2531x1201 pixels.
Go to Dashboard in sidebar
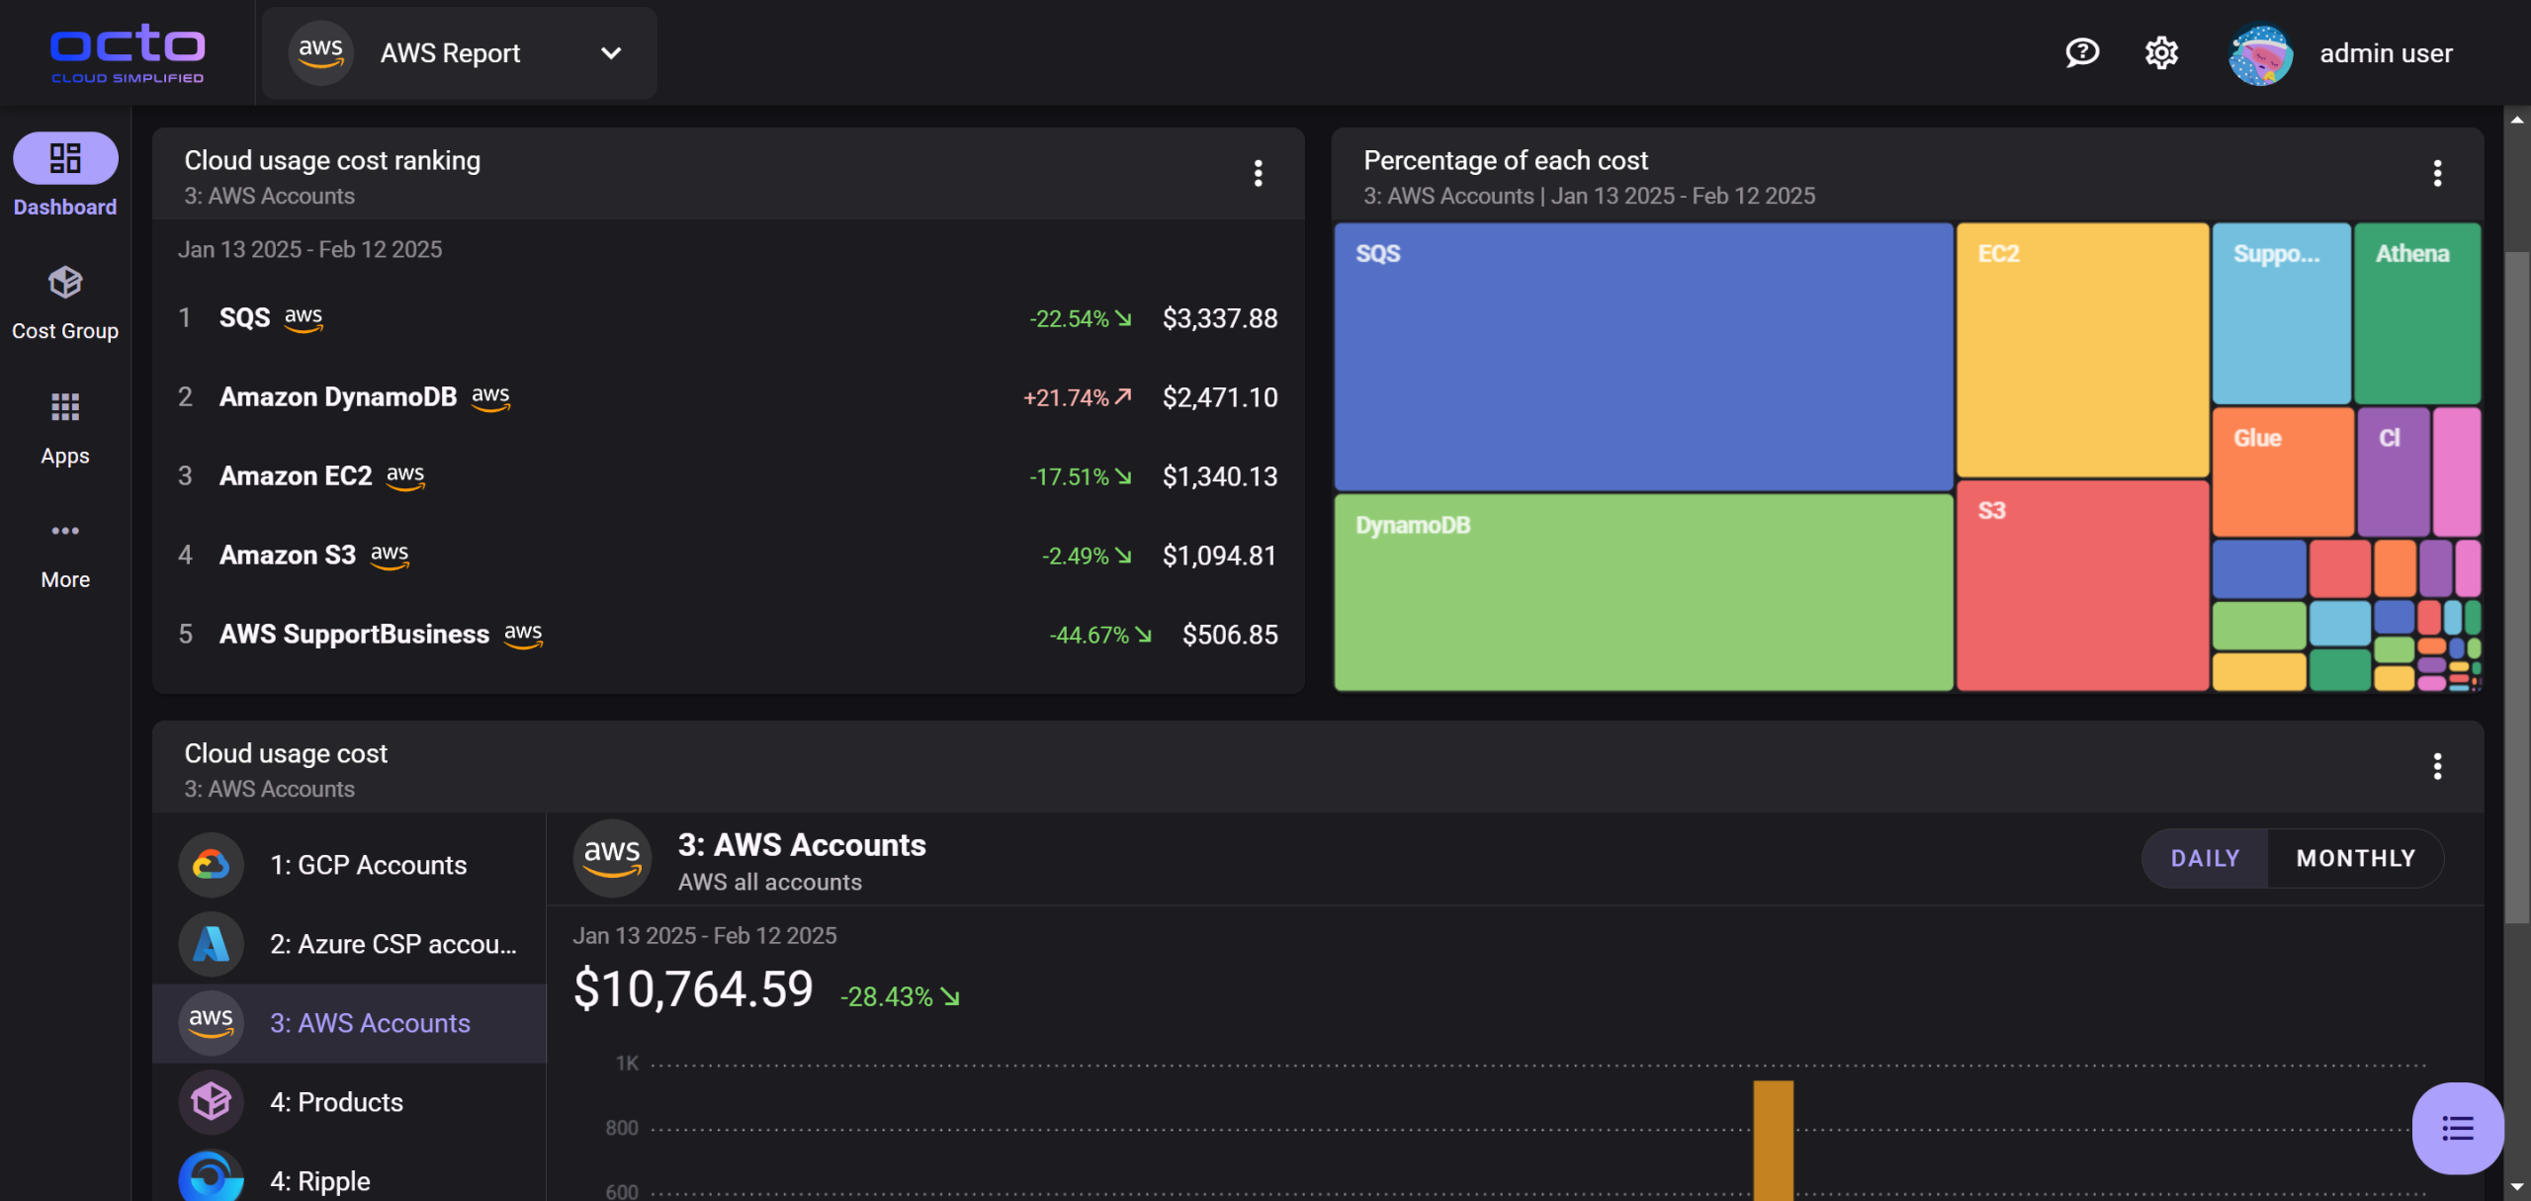tap(65, 176)
